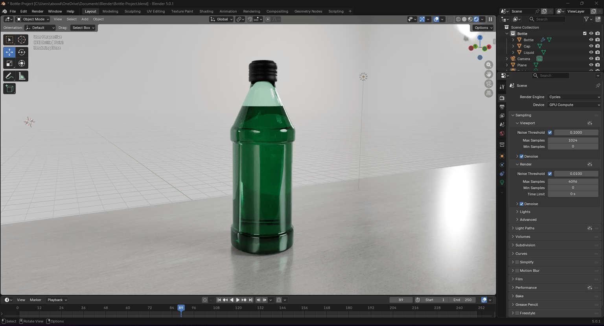Open the File menu
The width and height of the screenshot is (604, 326).
[x=13, y=11]
